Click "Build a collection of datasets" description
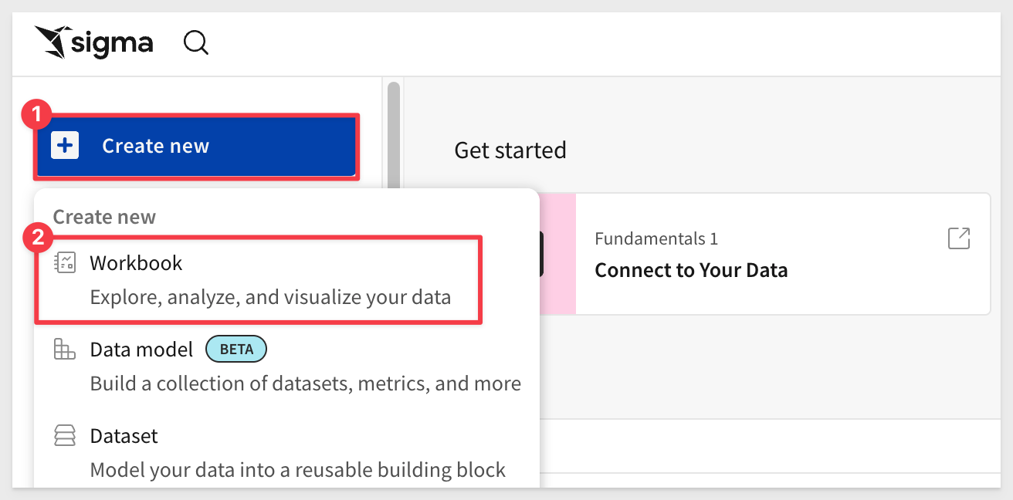The height and width of the screenshot is (500, 1013). tap(305, 383)
